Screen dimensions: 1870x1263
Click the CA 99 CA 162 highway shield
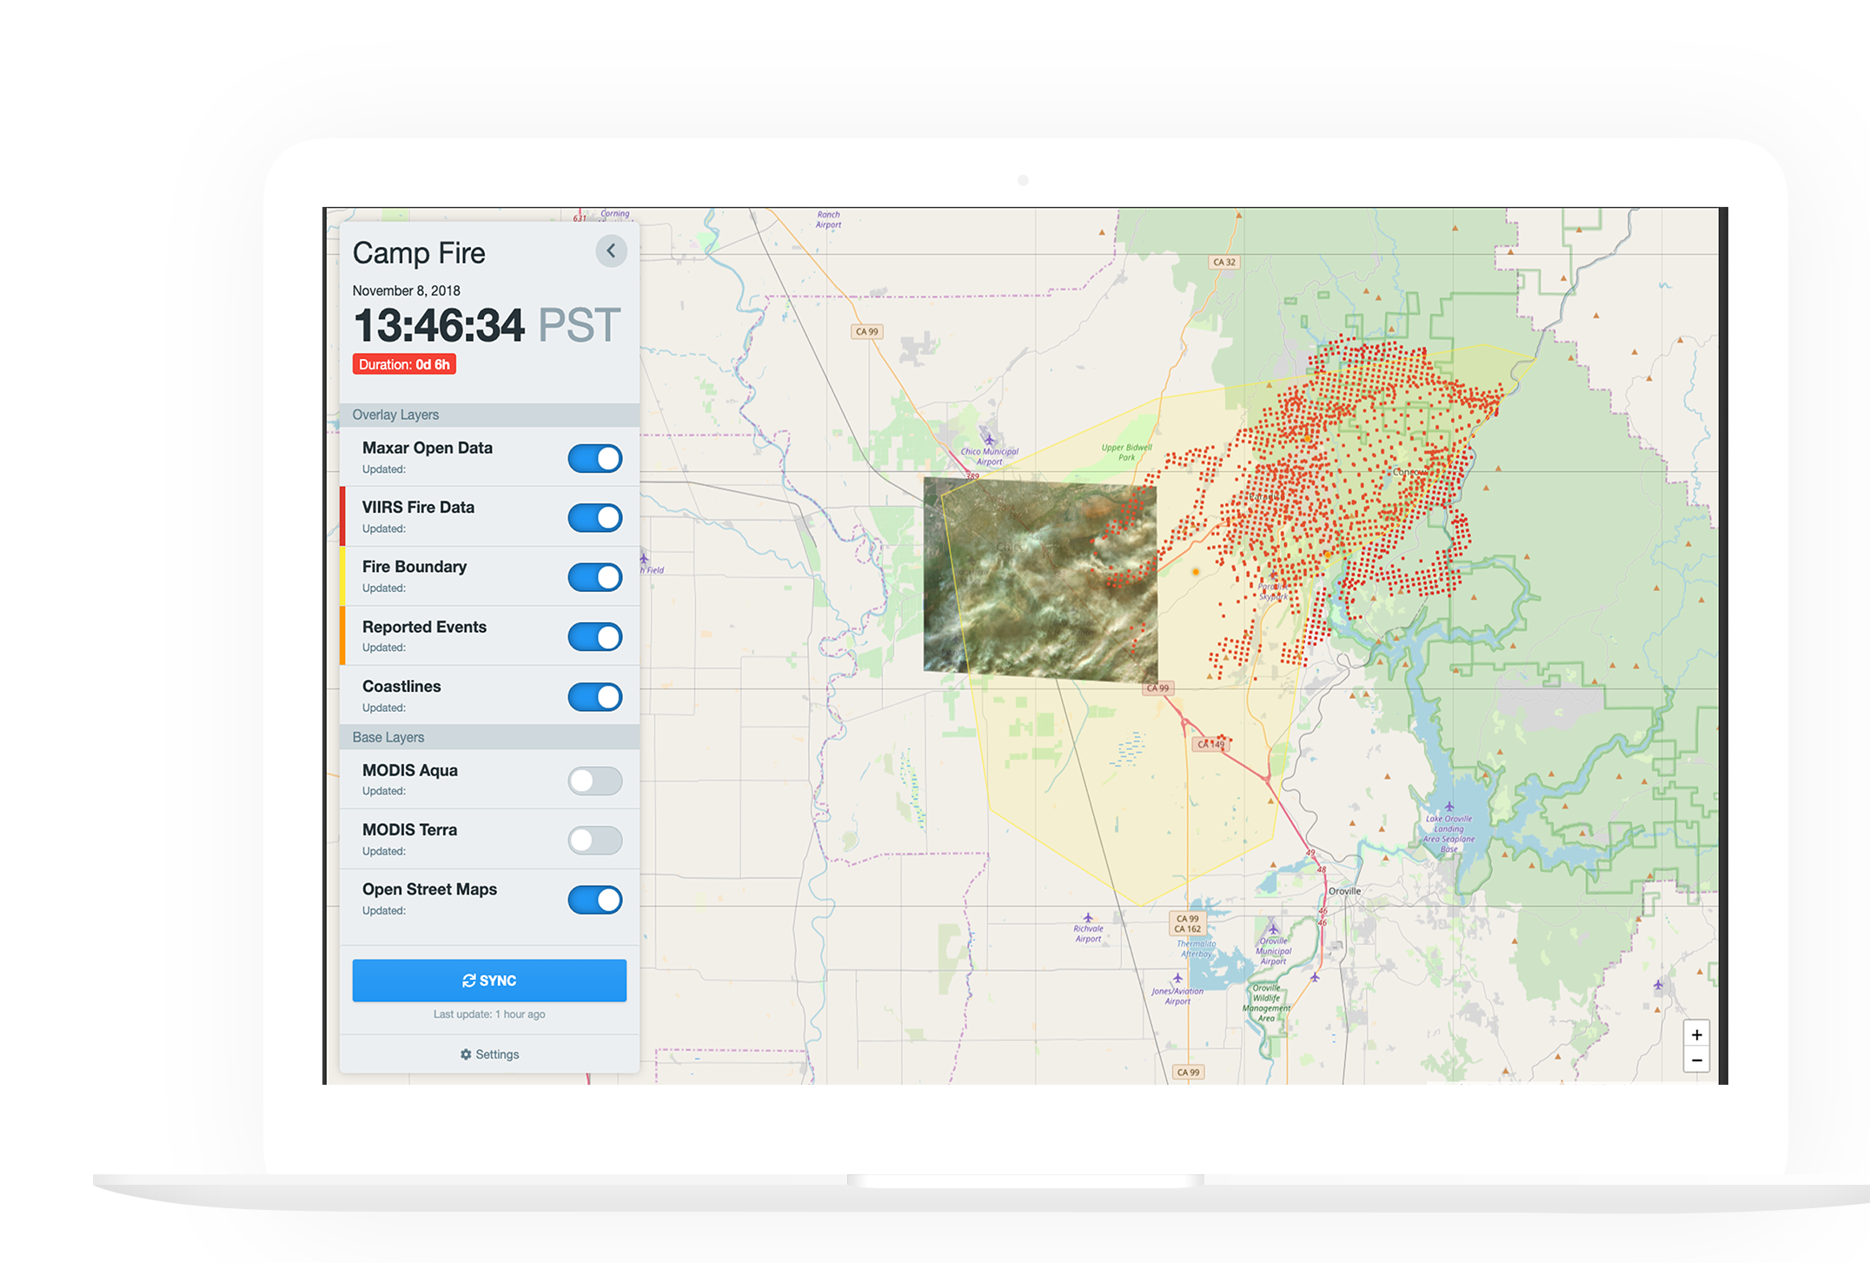tap(1187, 924)
